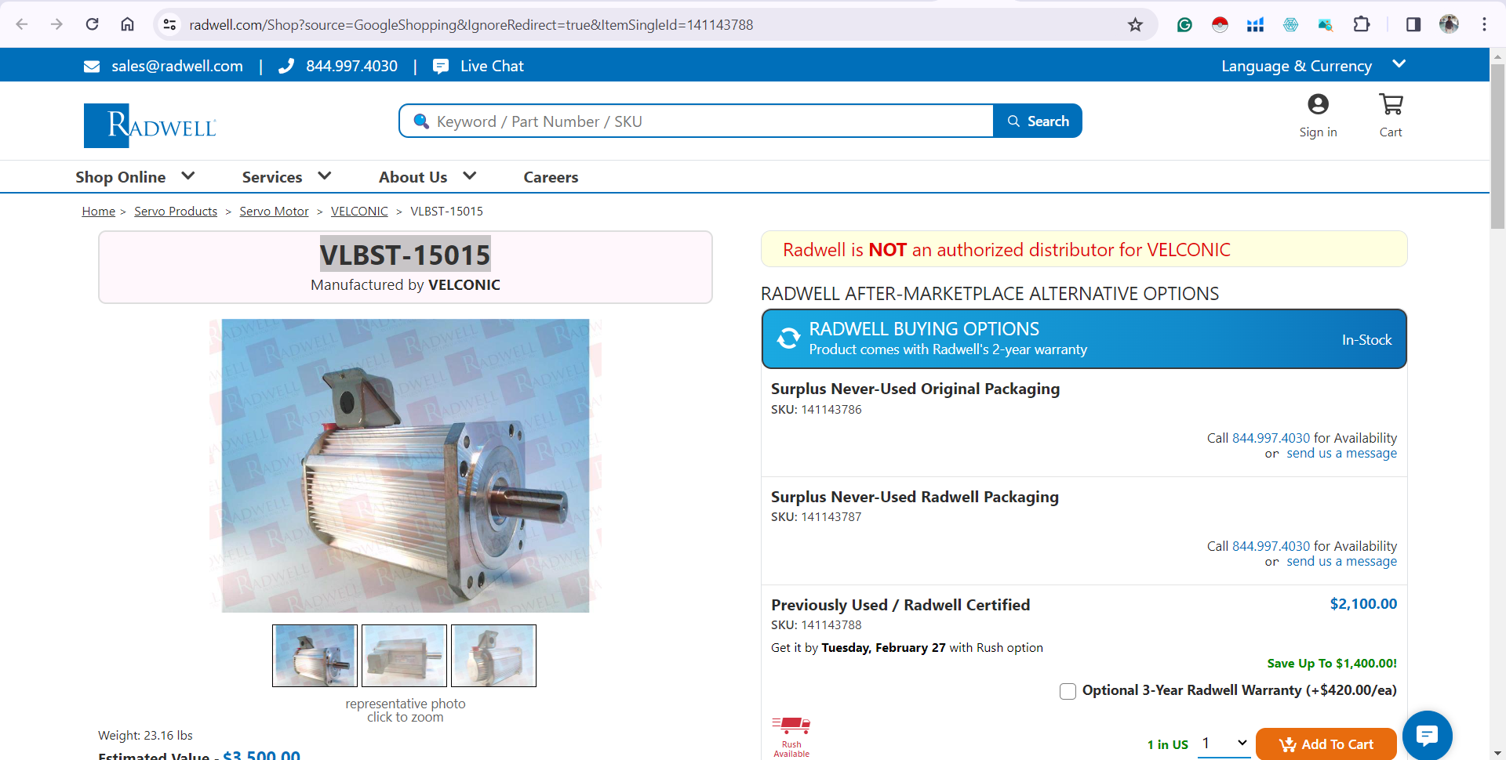The image size is (1506, 760).
Task: Open the screen-share extension icon
Action: click(1326, 24)
